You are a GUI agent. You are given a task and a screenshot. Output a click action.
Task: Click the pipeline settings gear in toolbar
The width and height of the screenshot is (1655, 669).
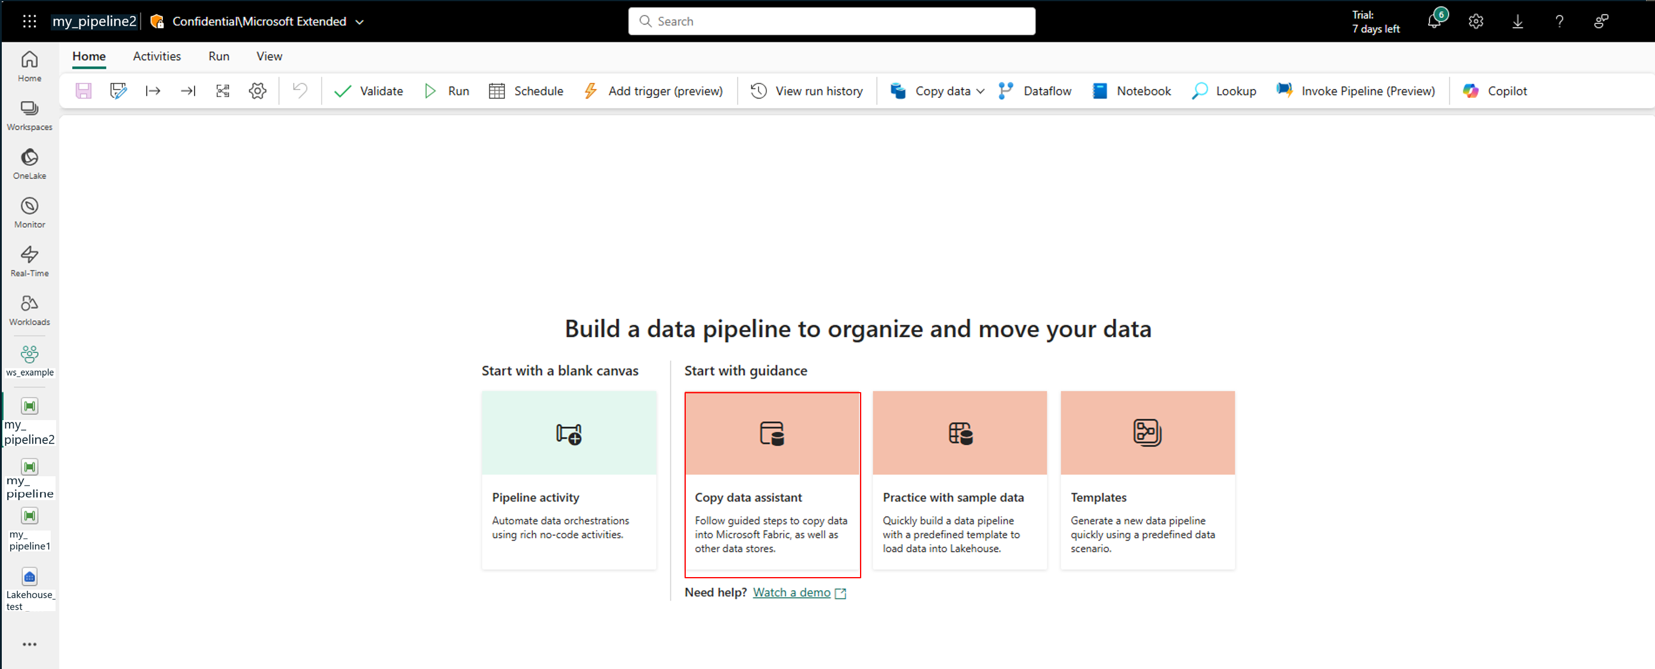point(257,91)
